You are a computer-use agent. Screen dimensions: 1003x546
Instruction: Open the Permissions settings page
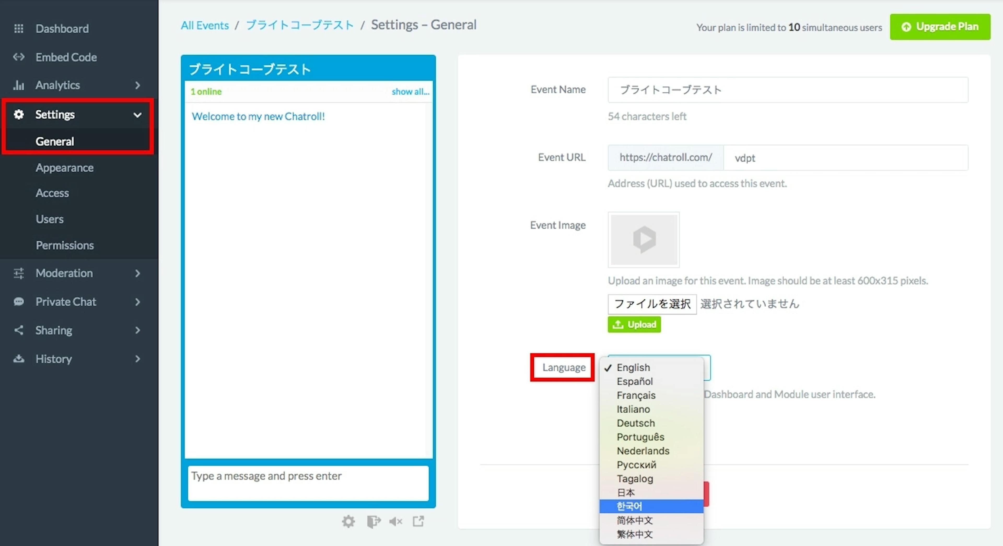[x=65, y=245]
